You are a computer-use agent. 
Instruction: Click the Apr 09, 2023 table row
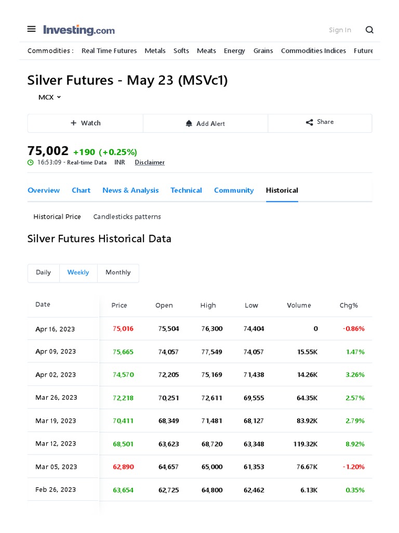click(200, 352)
